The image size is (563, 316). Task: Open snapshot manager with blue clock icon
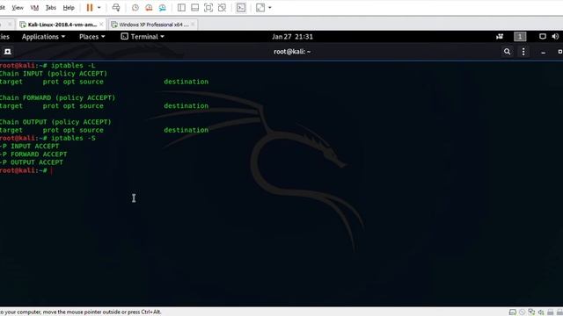pyautogui.click(x=162, y=8)
